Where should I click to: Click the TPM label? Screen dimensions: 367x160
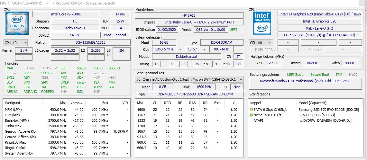339,75
